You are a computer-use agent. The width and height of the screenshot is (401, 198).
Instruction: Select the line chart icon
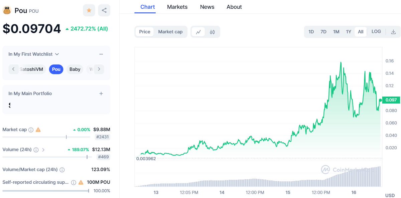(x=199, y=31)
